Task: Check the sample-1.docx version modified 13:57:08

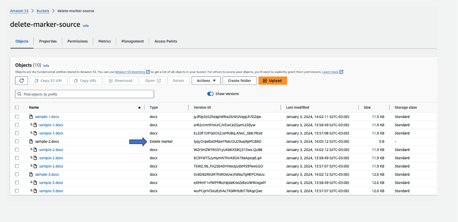Action: [x=17, y=133]
